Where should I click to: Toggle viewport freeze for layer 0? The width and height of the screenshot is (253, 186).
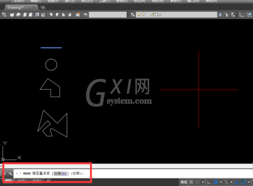(x=148, y=14)
